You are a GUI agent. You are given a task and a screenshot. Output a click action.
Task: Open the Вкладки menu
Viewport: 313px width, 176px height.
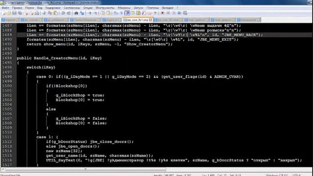point(168,8)
